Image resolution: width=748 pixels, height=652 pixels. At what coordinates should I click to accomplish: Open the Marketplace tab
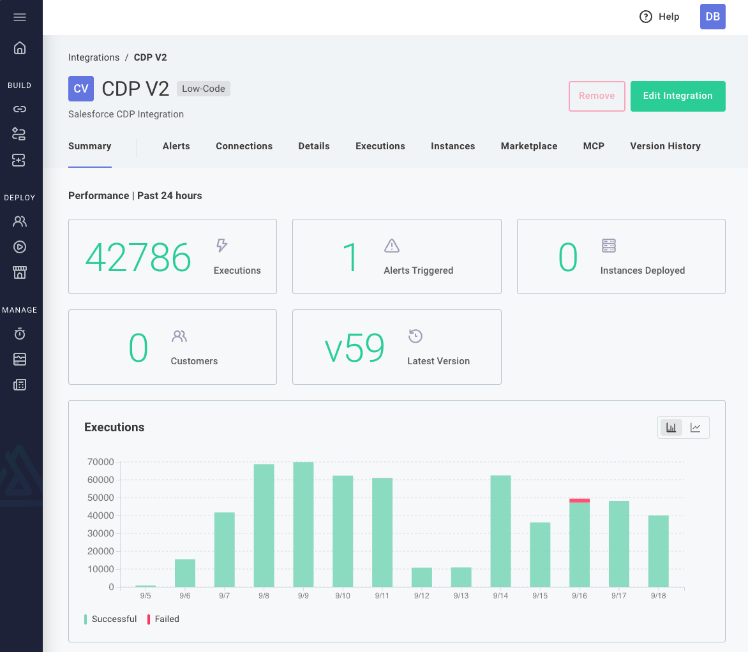(529, 146)
